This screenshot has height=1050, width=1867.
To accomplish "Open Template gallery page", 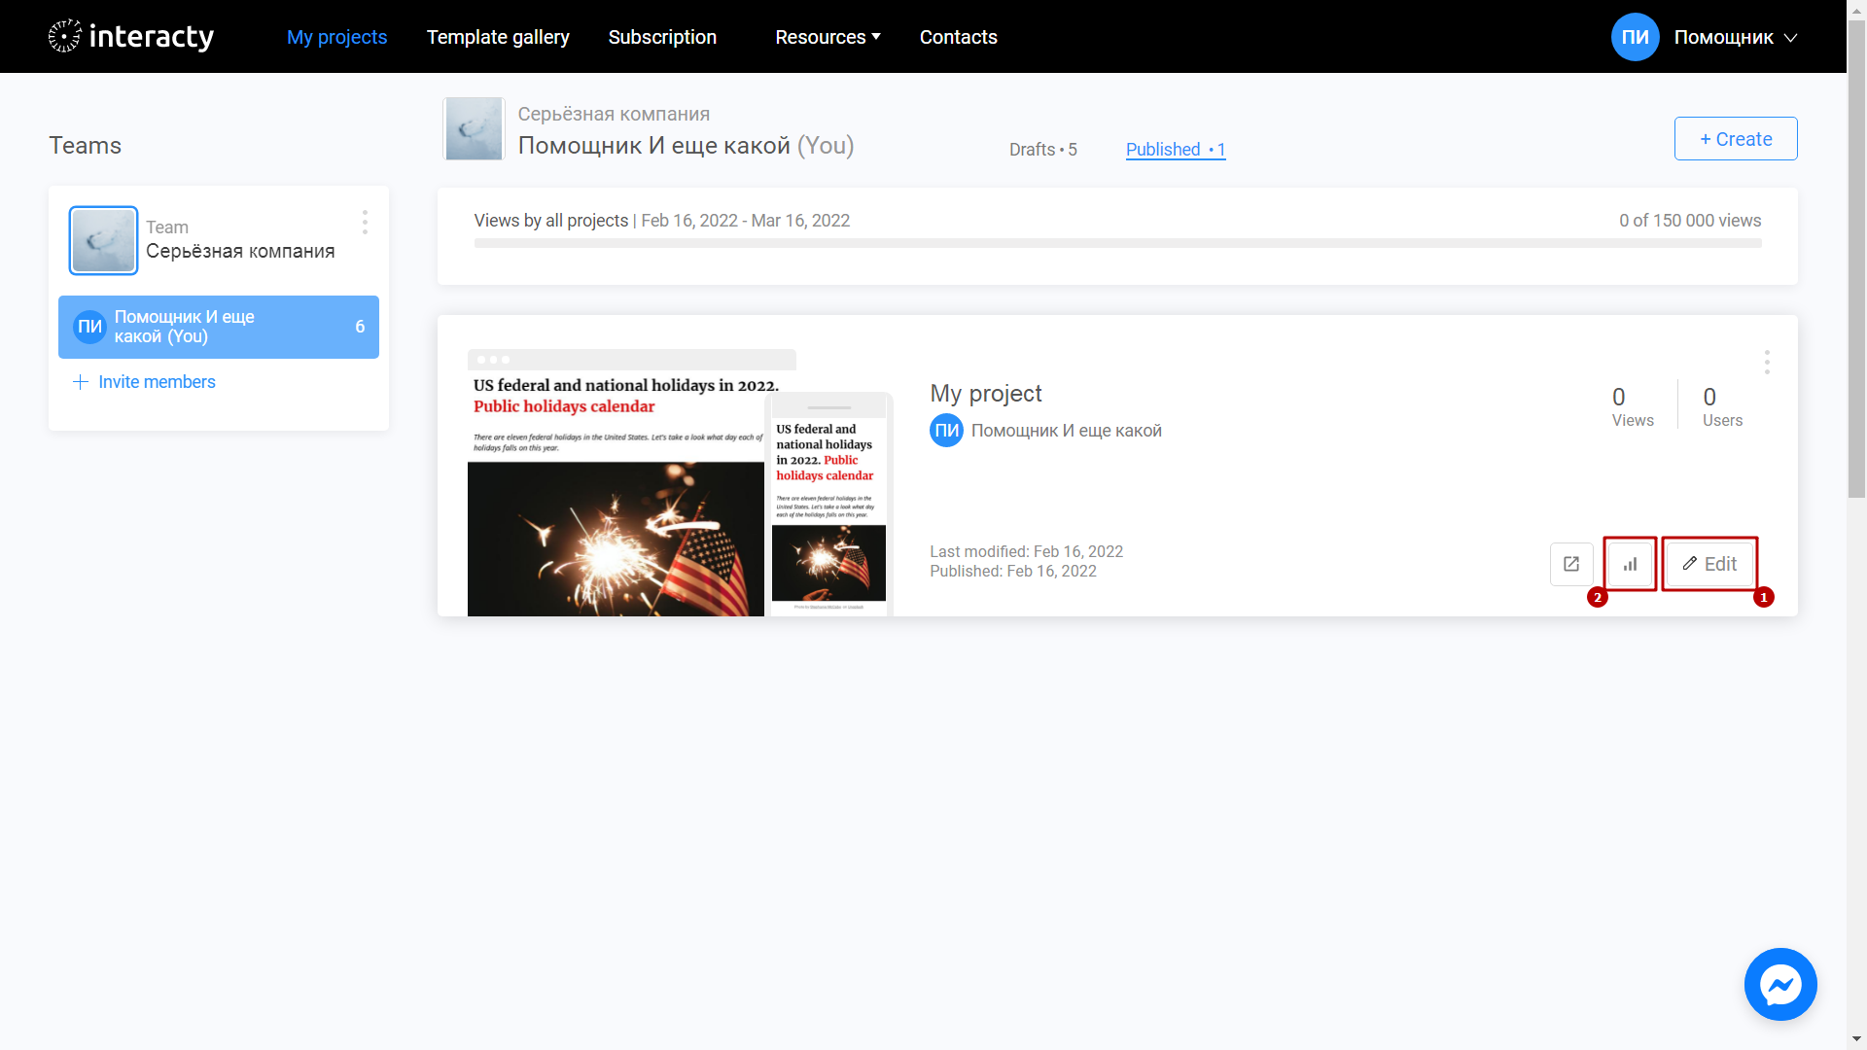I will tap(498, 36).
